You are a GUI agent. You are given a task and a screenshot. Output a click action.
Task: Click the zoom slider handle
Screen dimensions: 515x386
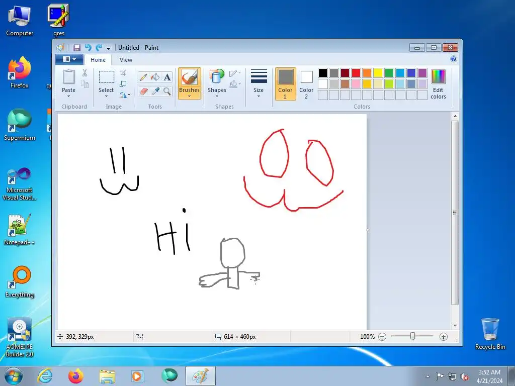tap(412, 336)
